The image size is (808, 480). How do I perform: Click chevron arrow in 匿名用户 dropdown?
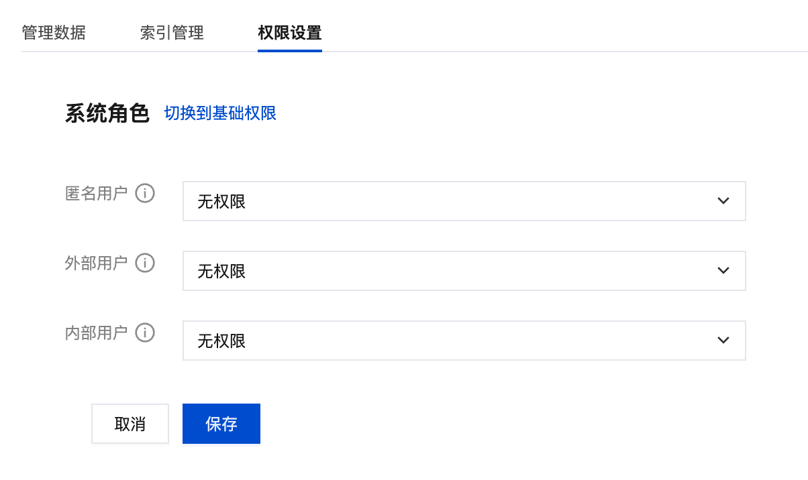tap(723, 201)
